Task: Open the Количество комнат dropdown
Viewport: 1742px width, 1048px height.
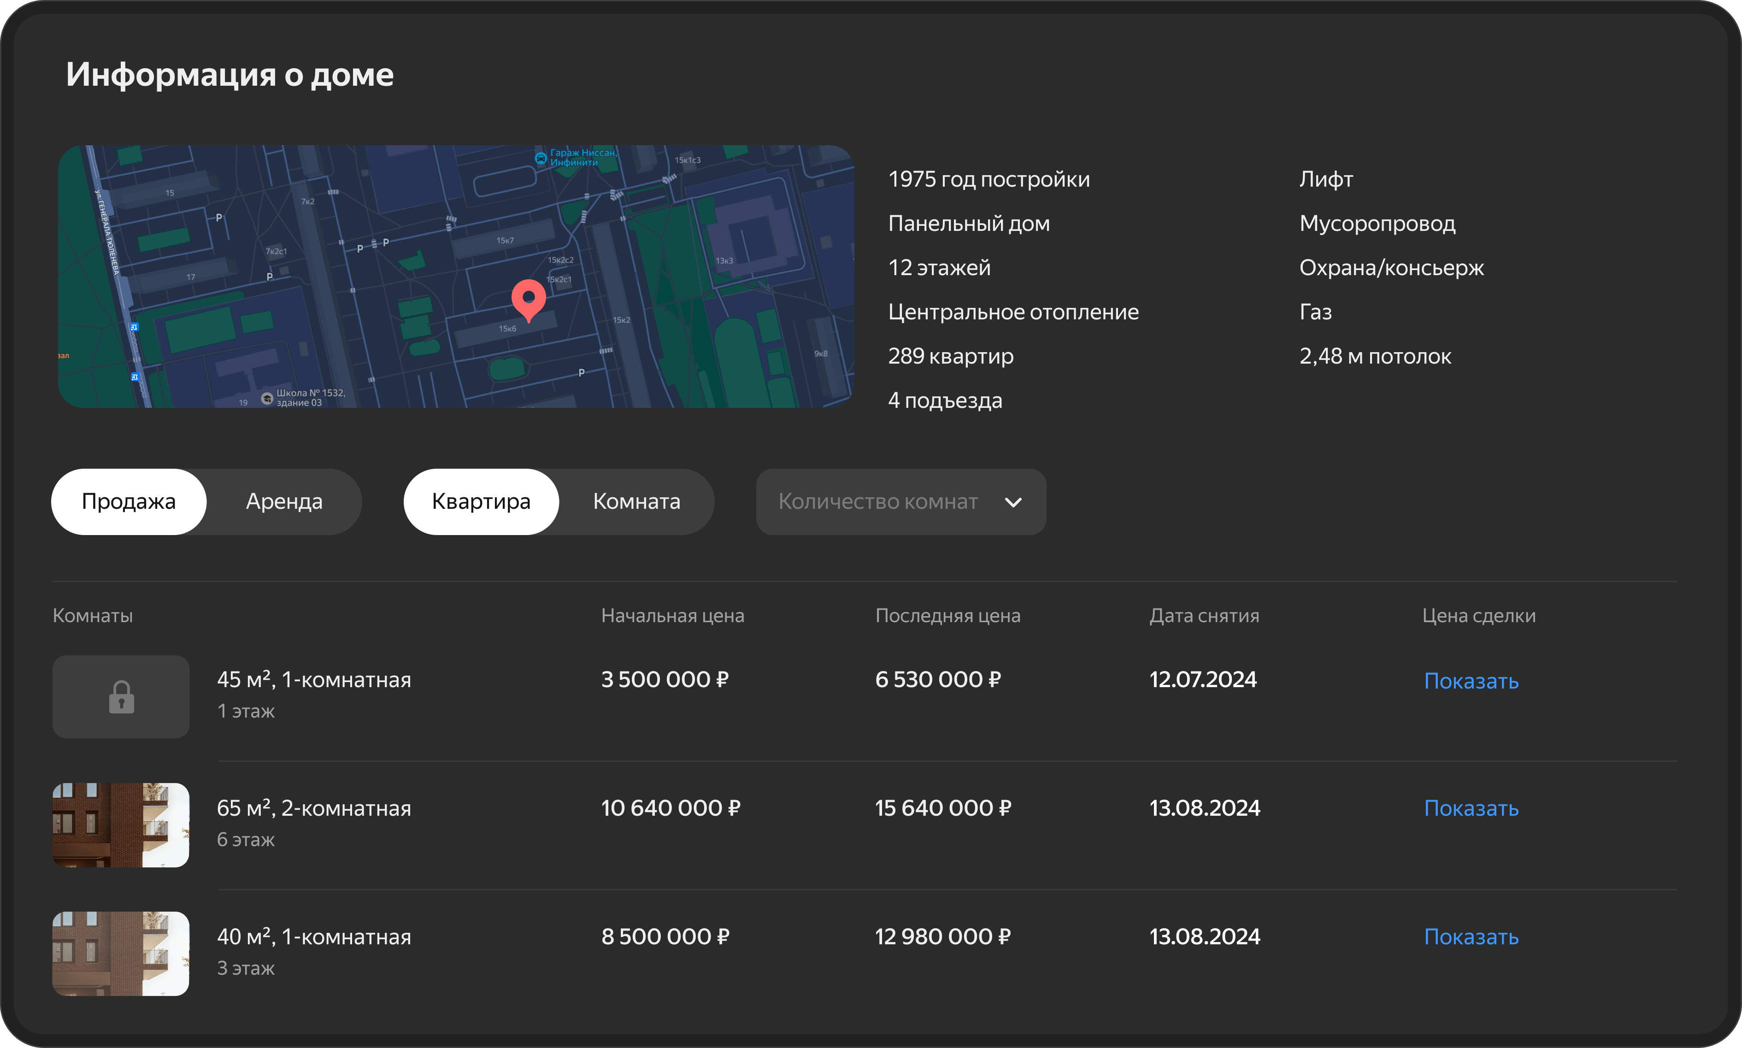Action: [x=878, y=501]
